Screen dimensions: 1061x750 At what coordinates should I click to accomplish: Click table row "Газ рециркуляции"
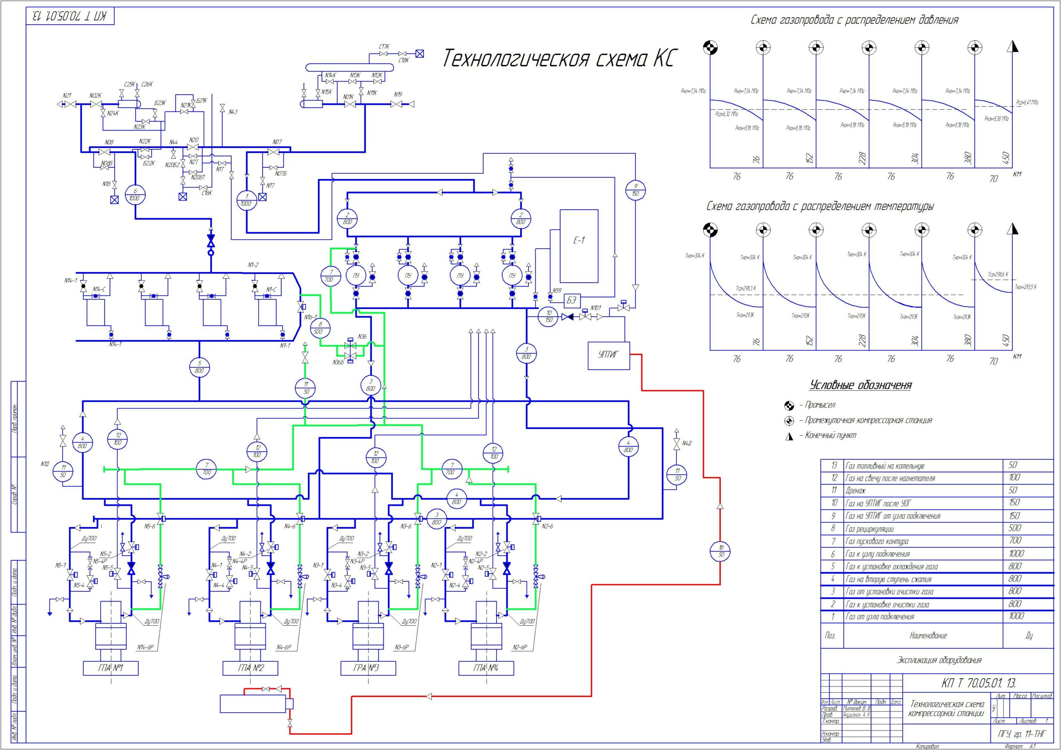937,529
